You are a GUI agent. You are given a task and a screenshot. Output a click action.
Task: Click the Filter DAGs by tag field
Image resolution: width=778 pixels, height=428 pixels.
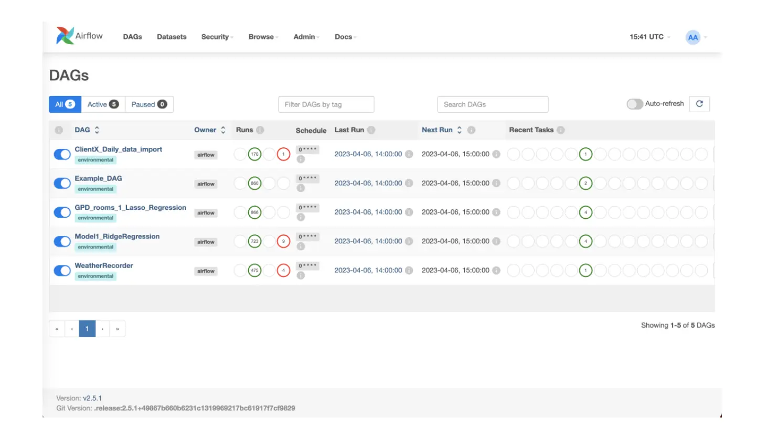point(326,104)
